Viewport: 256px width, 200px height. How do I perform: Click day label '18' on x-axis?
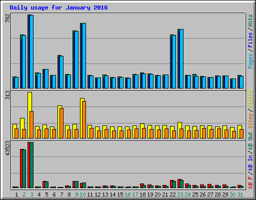point(142,194)
